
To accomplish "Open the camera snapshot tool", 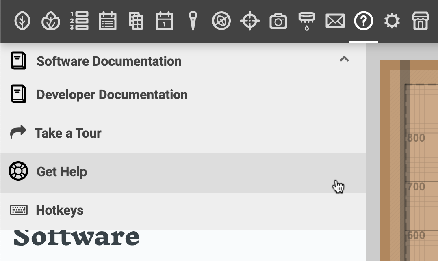I will pyautogui.click(x=278, y=21).
